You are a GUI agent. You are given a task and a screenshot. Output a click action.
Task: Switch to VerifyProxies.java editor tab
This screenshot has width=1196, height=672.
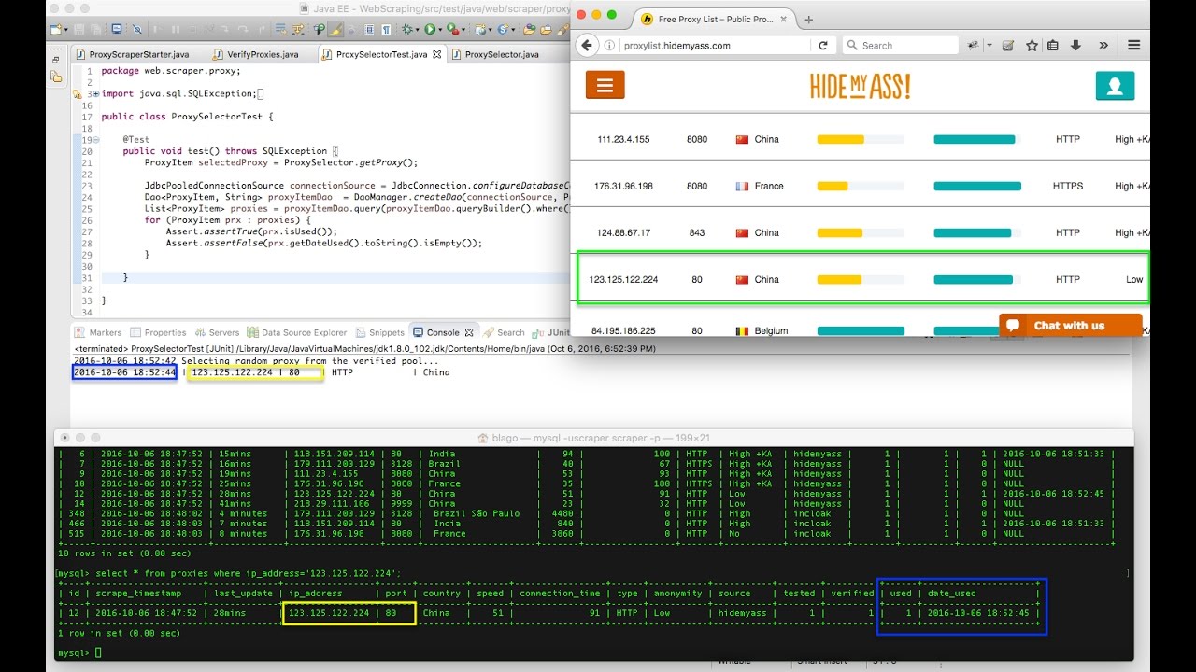click(256, 54)
